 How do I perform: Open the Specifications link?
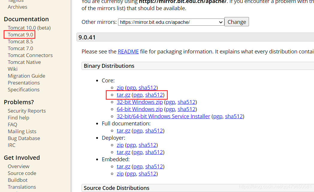tap(24, 90)
